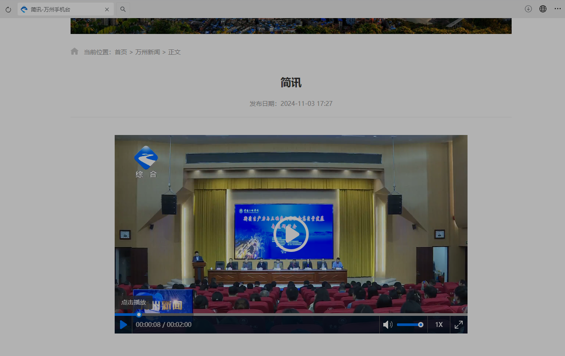Click the 简讯 article title heading
Screen dimensions: 565x356
[291, 82]
